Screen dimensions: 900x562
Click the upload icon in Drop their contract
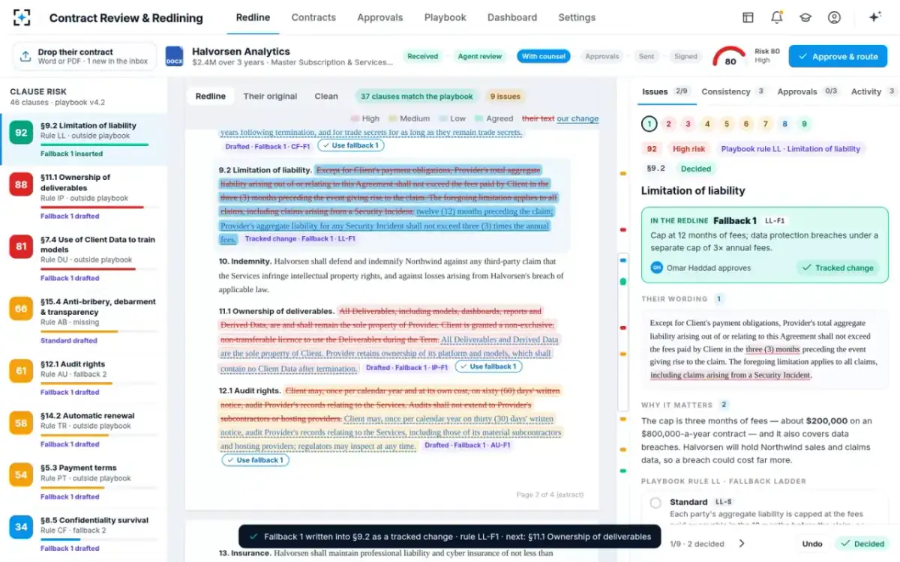(25, 56)
